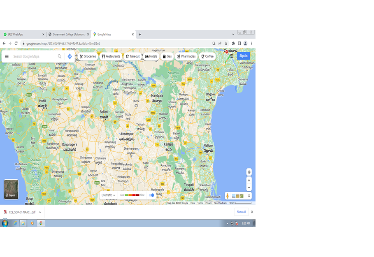Open the Google Maps hamburger menu

point(7,56)
